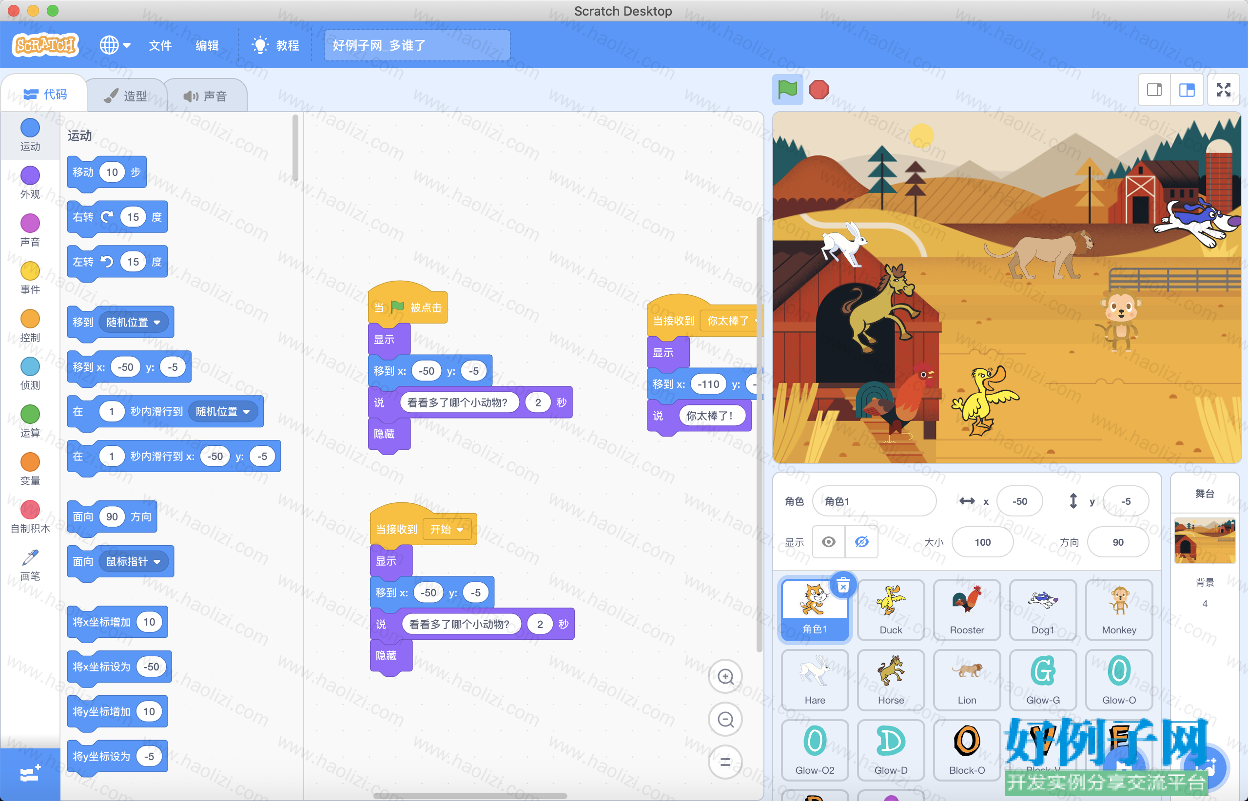
Task: Select the Glow-O2 sprite
Action: [x=815, y=750]
